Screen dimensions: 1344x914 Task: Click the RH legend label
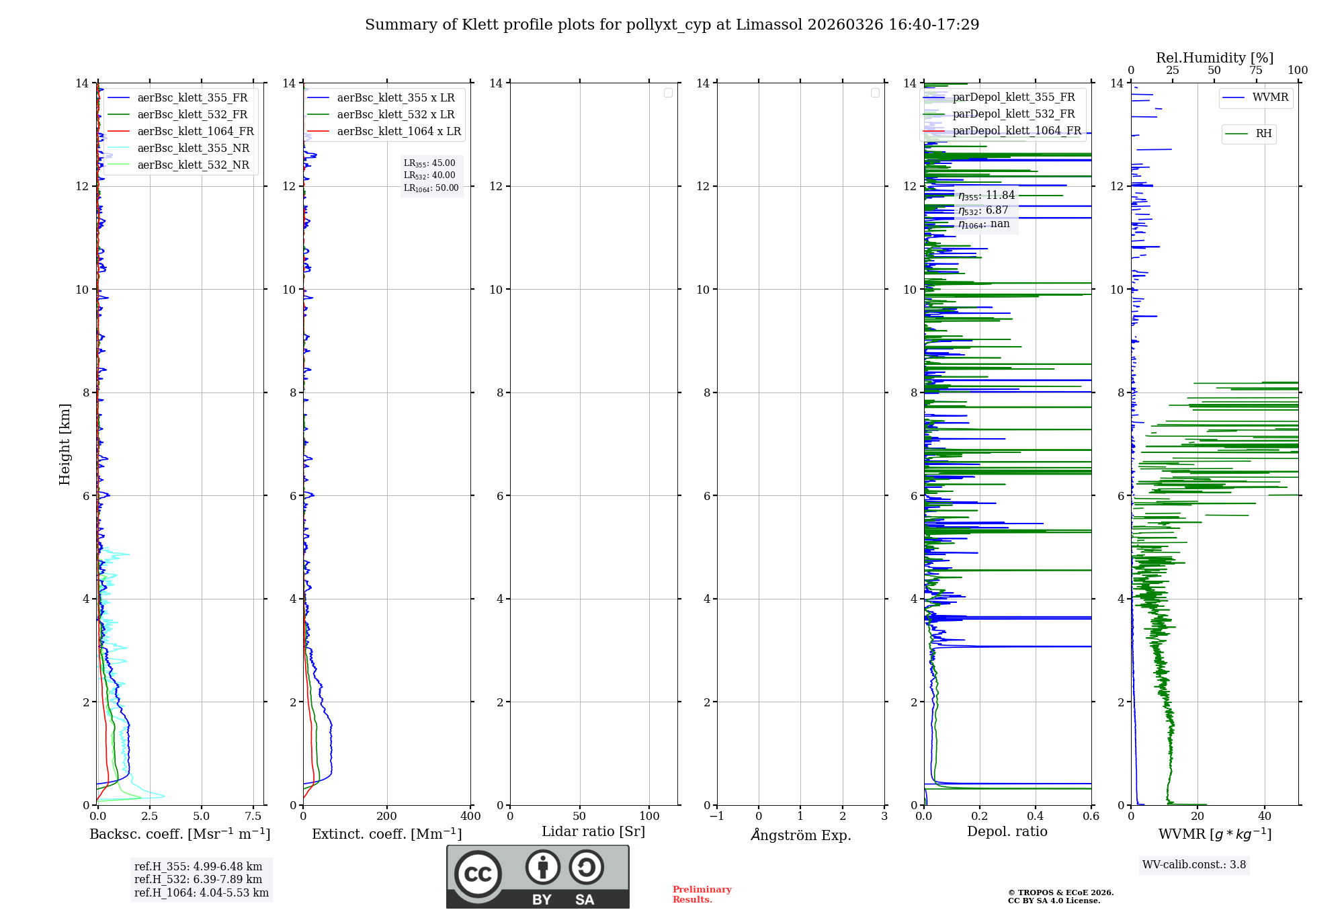click(1263, 134)
